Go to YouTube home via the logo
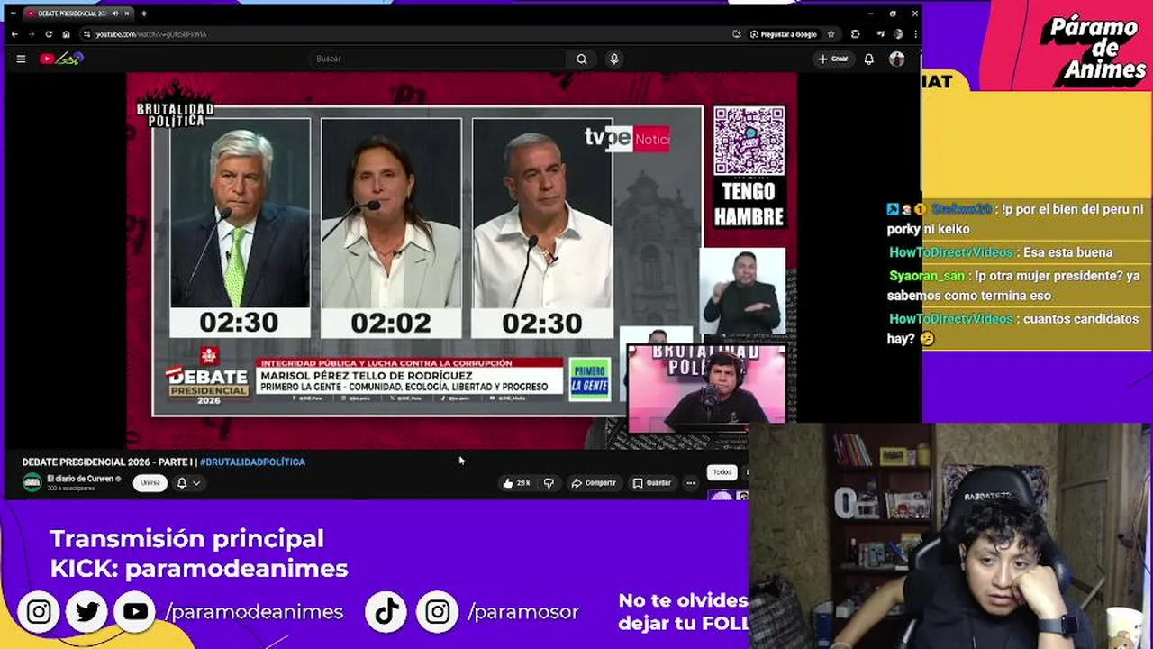Viewport: 1153px width, 649px height. (x=60, y=59)
